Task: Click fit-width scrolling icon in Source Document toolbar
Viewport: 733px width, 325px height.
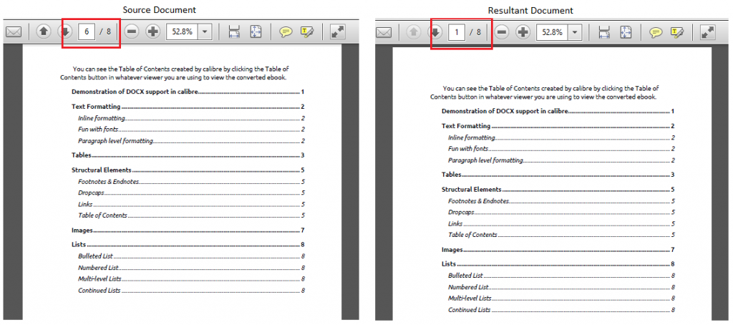Action: tap(233, 32)
